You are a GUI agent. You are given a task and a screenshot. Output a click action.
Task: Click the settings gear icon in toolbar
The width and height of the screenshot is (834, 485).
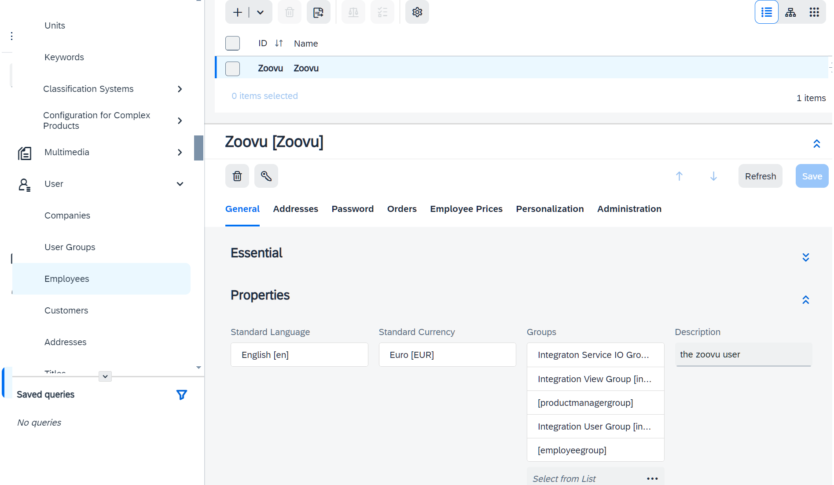coord(417,12)
